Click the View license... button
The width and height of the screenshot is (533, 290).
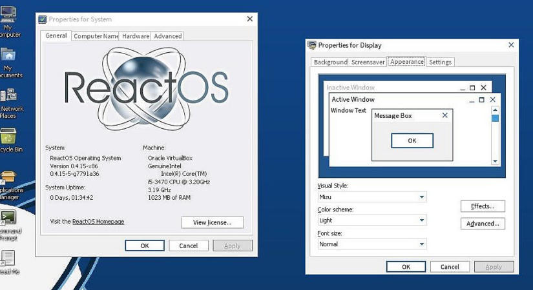pyautogui.click(x=213, y=222)
